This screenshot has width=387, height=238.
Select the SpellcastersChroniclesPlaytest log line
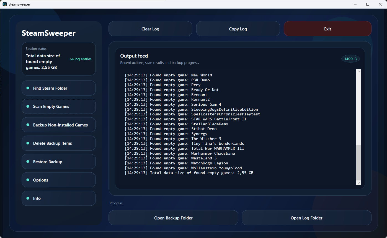192,114
